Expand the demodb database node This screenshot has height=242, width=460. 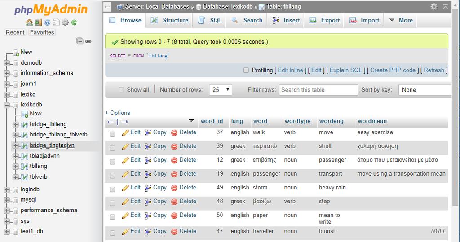tap(6, 63)
